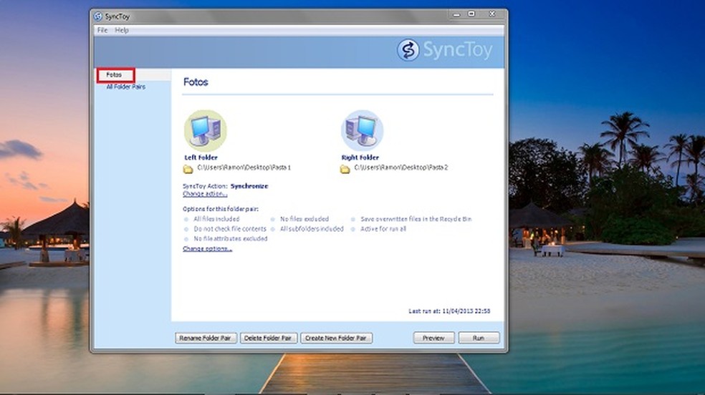Click 'Do not check file contents' text
The width and height of the screenshot is (705, 395).
coord(230,229)
